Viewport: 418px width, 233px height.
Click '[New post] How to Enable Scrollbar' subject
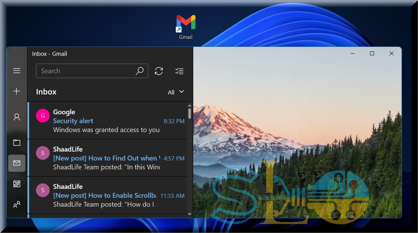point(104,195)
